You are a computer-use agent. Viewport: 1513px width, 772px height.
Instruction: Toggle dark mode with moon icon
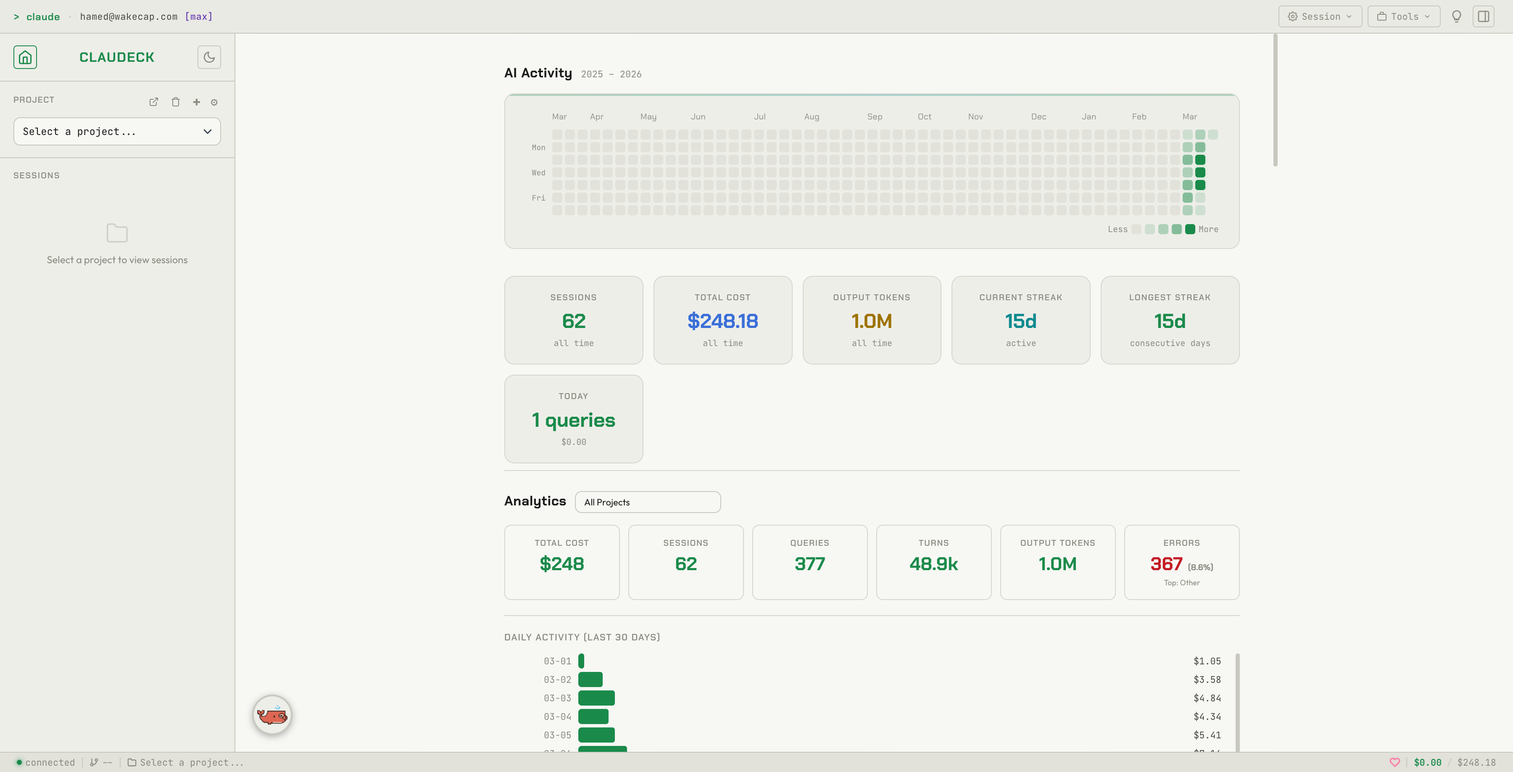pos(209,57)
